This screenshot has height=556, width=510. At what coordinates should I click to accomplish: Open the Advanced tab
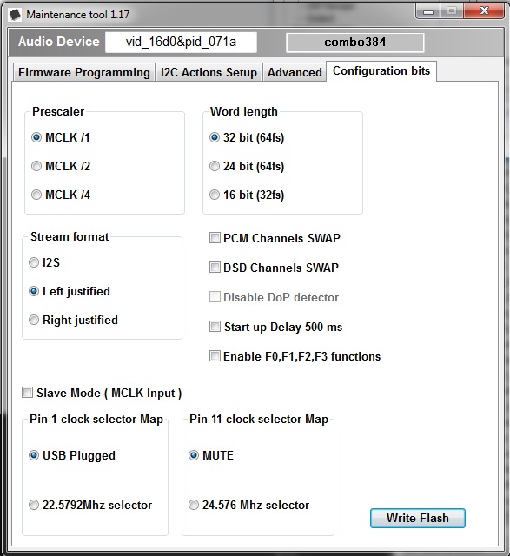[295, 72]
